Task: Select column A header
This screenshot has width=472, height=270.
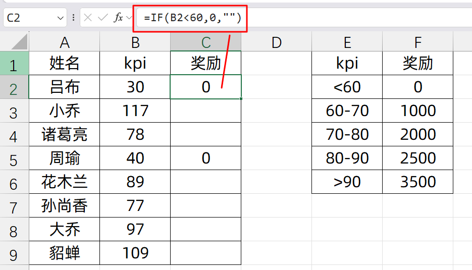Action: [x=65, y=42]
